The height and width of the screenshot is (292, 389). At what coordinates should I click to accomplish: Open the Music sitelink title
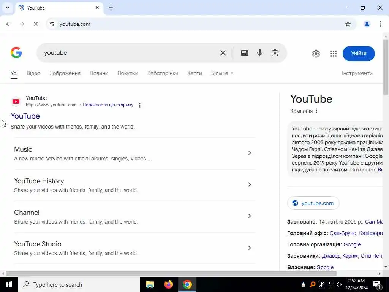23,149
